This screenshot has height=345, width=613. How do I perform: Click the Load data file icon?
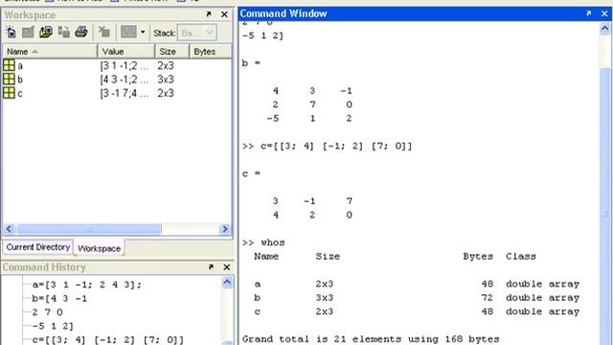pos(46,32)
